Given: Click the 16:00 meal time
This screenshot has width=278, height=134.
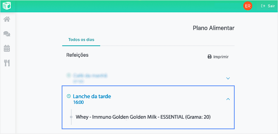Looking at the screenshot, I should [x=78, y=103].
